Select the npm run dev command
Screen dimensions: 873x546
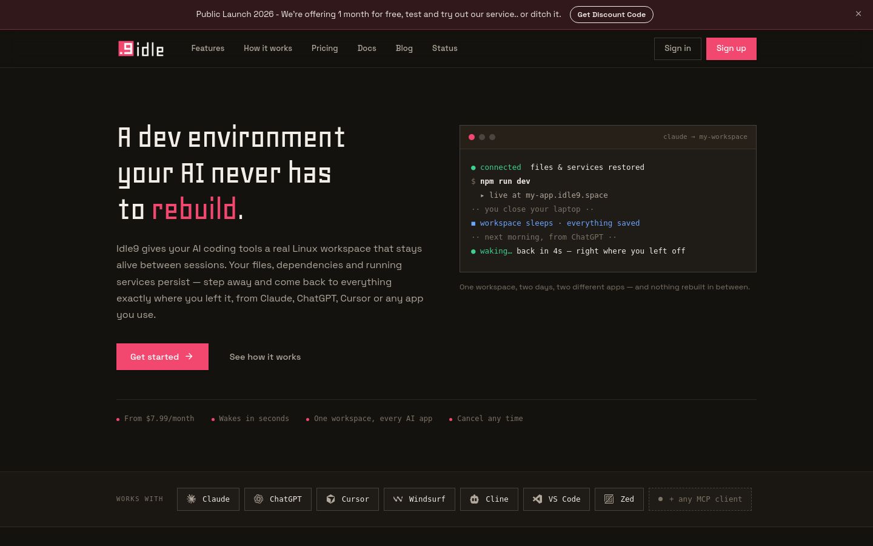[x=505, y=181]
